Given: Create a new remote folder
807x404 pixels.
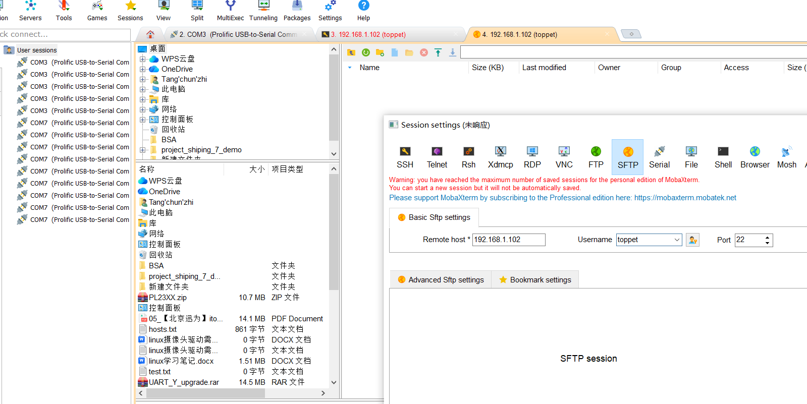Looking at the screenshot, I should pyautogui.click(x=380, y=52).
